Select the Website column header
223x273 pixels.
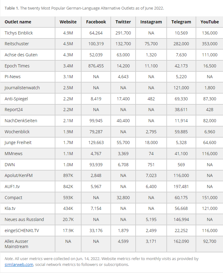(x=68, y=22)
